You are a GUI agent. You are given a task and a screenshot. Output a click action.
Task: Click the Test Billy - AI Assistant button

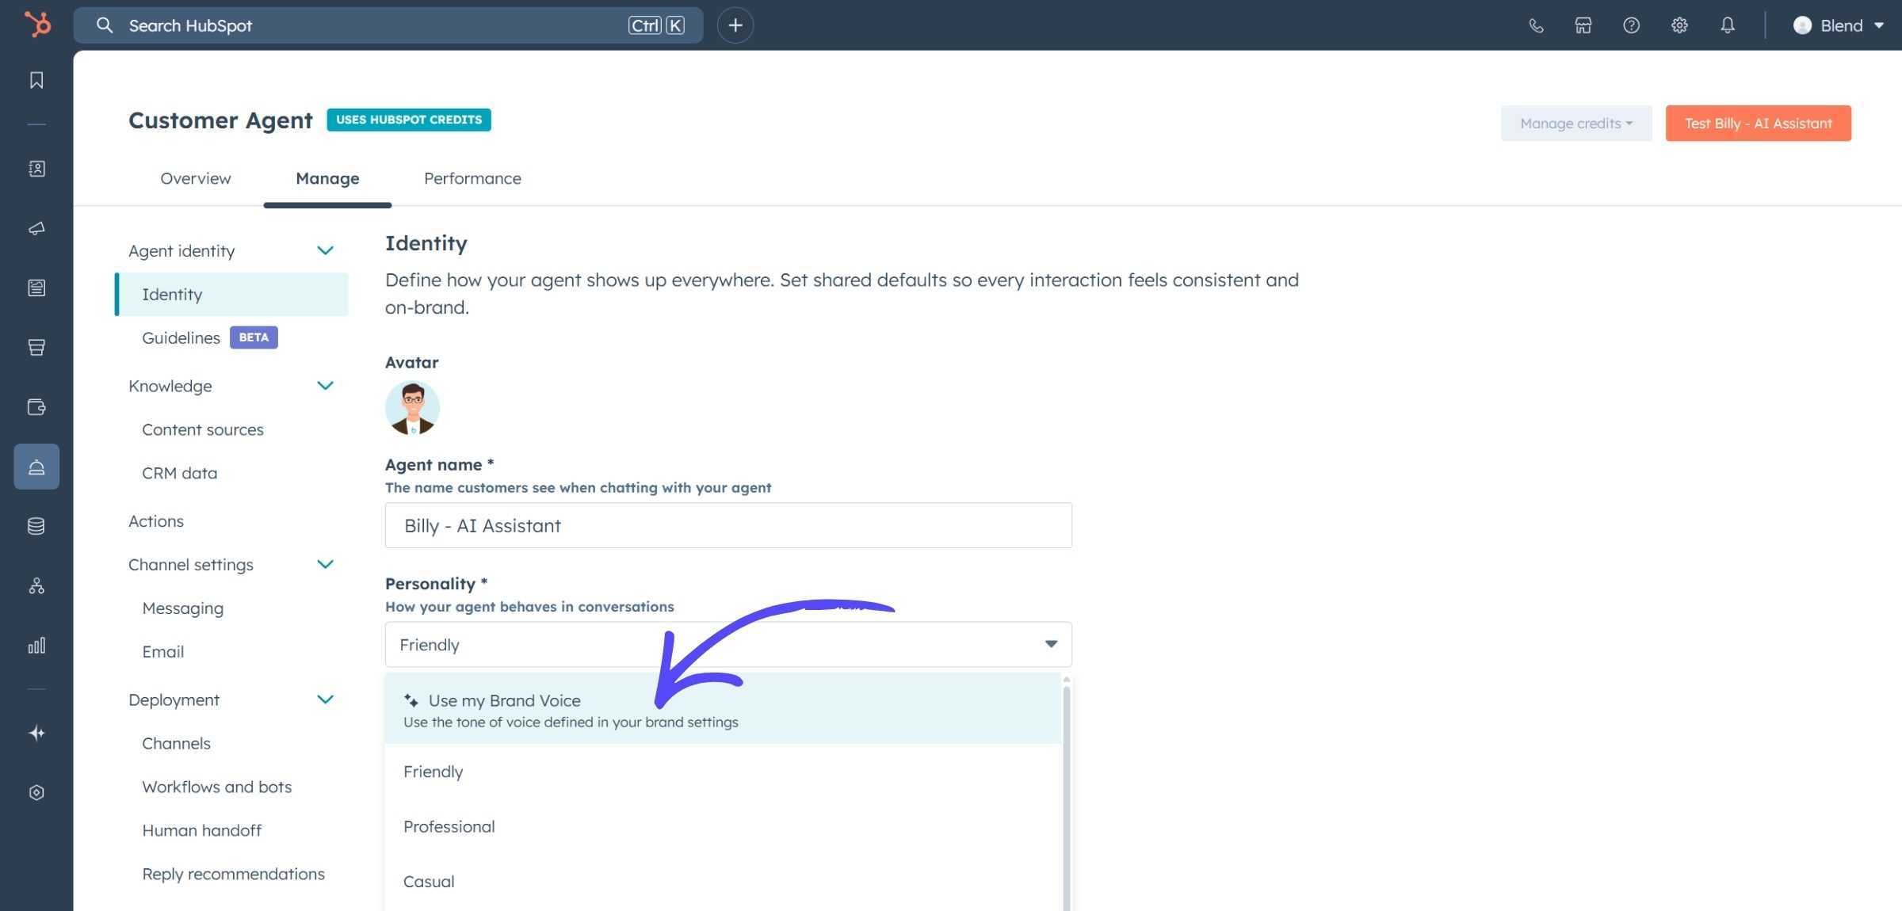pyautogui.click(x=1758, y=123)
